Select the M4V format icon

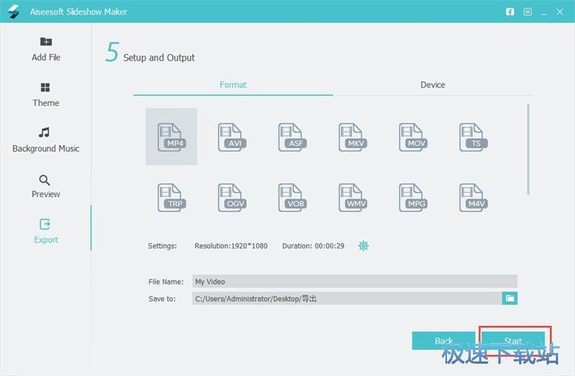(473, 197)
